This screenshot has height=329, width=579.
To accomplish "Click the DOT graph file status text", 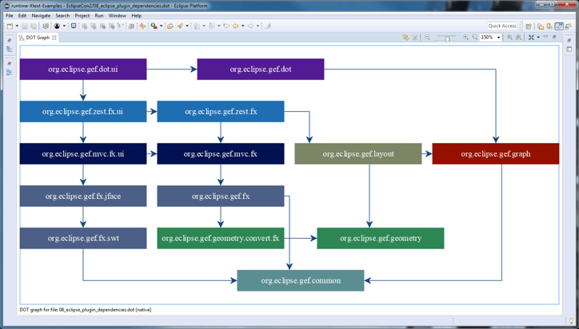I will point(86,310).
